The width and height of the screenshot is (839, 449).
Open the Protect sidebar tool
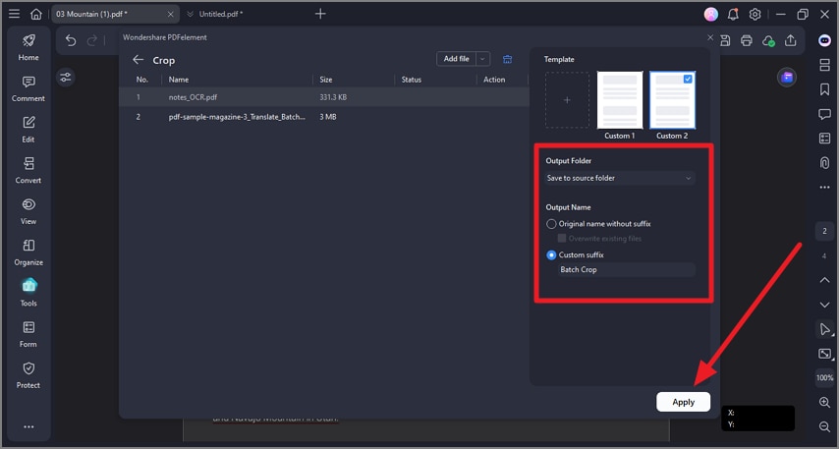tap(28, 375)
